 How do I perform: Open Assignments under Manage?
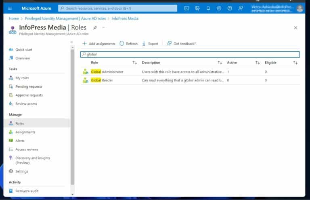25,132
